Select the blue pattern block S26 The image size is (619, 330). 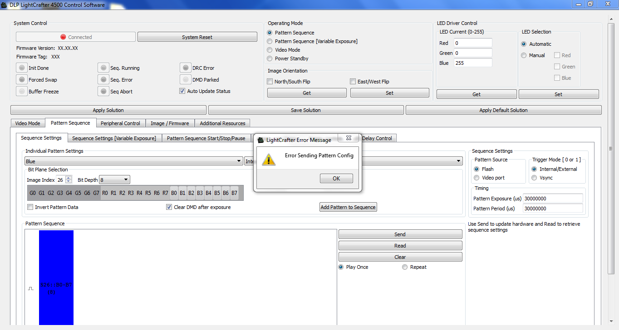[56, 277]
